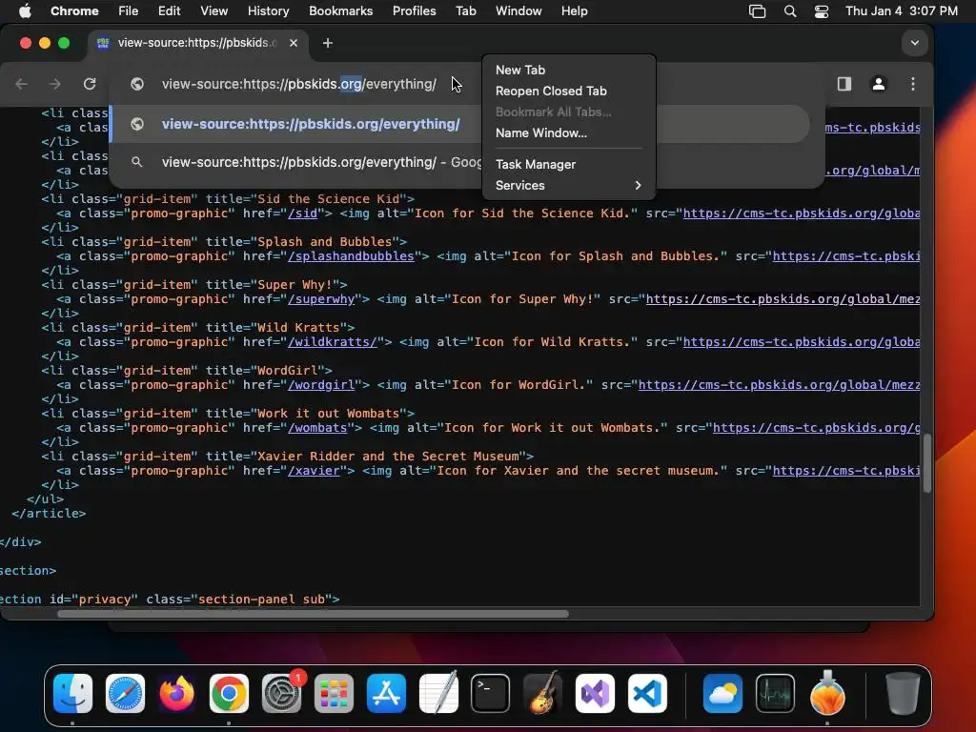This screenshot has height=732, width=976.
Task: Open the tab search chevron button
Action: (914, 43)
